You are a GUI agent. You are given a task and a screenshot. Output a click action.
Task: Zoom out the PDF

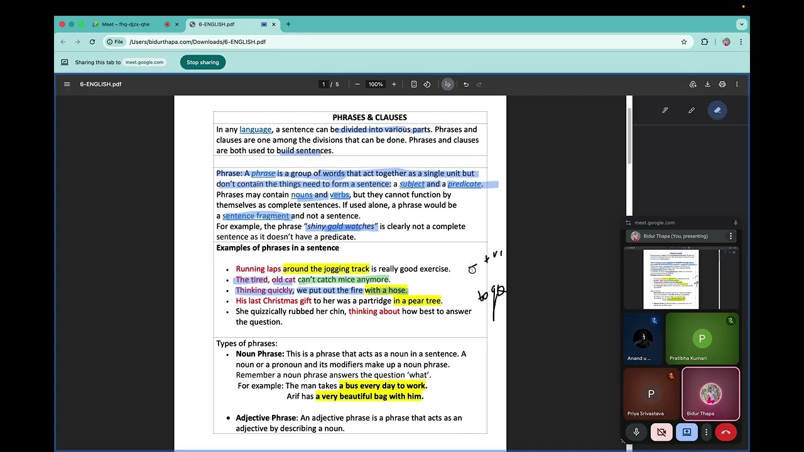click(x=357, y=84)
